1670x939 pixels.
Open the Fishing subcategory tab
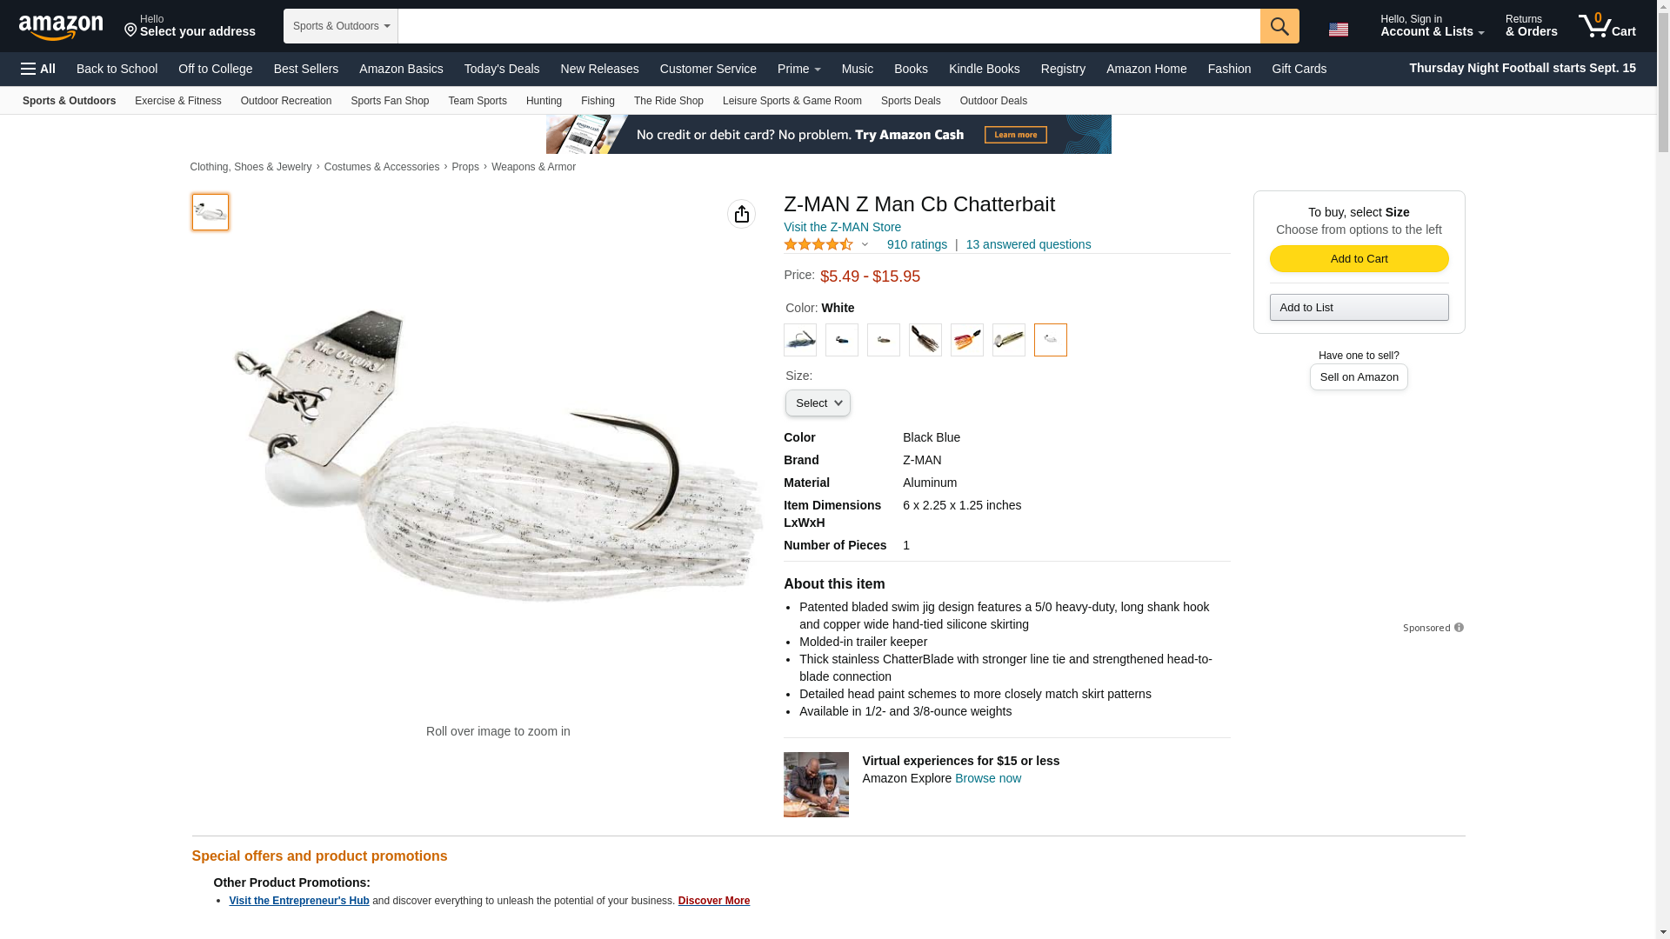pyautogui.click(x=598, y=101)
